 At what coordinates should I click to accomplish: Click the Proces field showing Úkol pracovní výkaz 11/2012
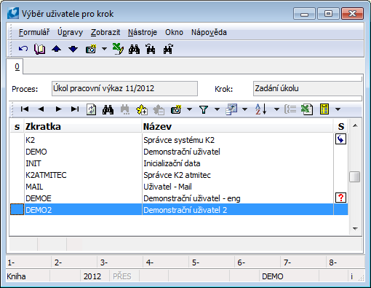(124, 88)
